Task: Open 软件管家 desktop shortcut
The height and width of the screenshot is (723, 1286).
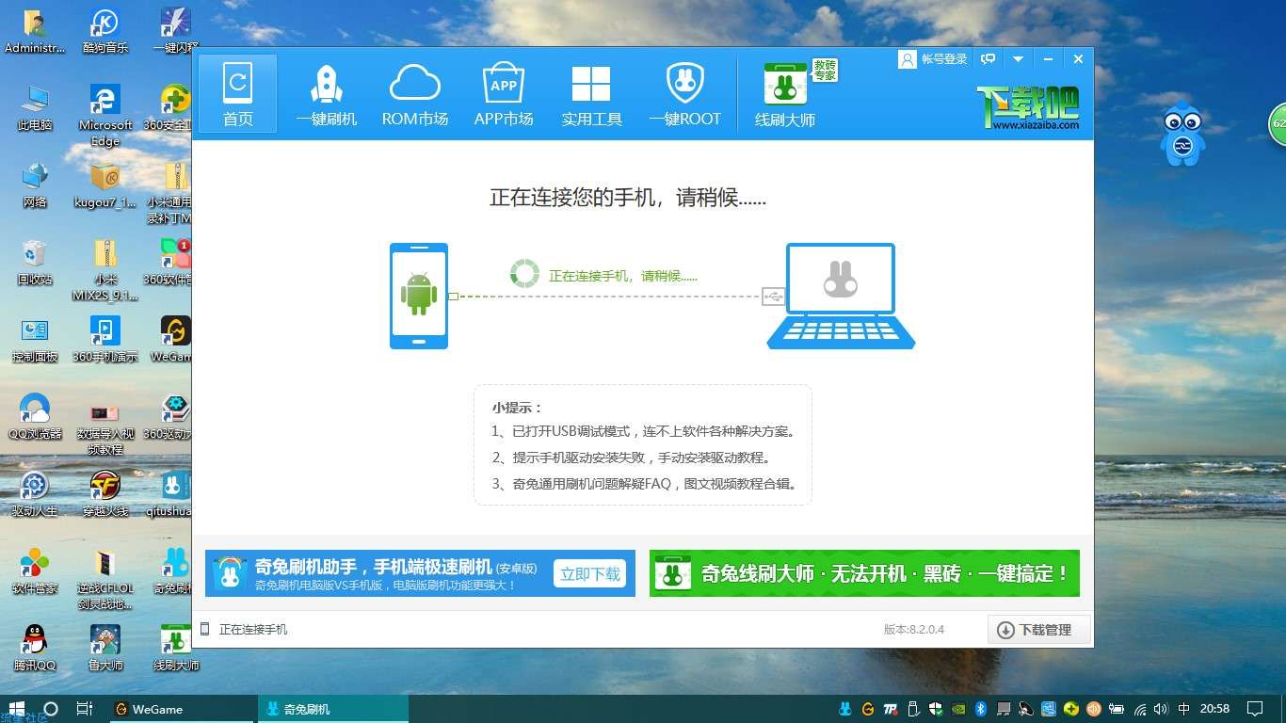Action: [35, 570]
